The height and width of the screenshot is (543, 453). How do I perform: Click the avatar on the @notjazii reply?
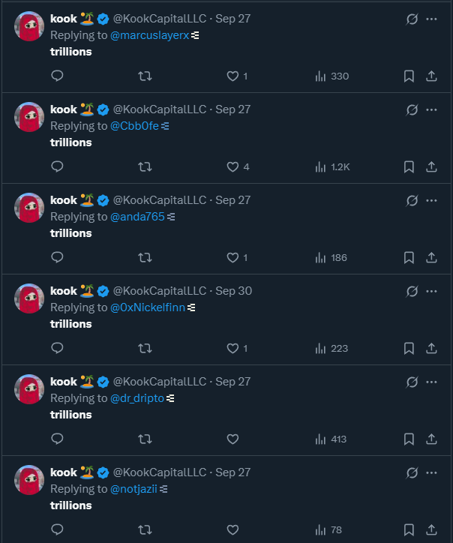click(30, 479)
